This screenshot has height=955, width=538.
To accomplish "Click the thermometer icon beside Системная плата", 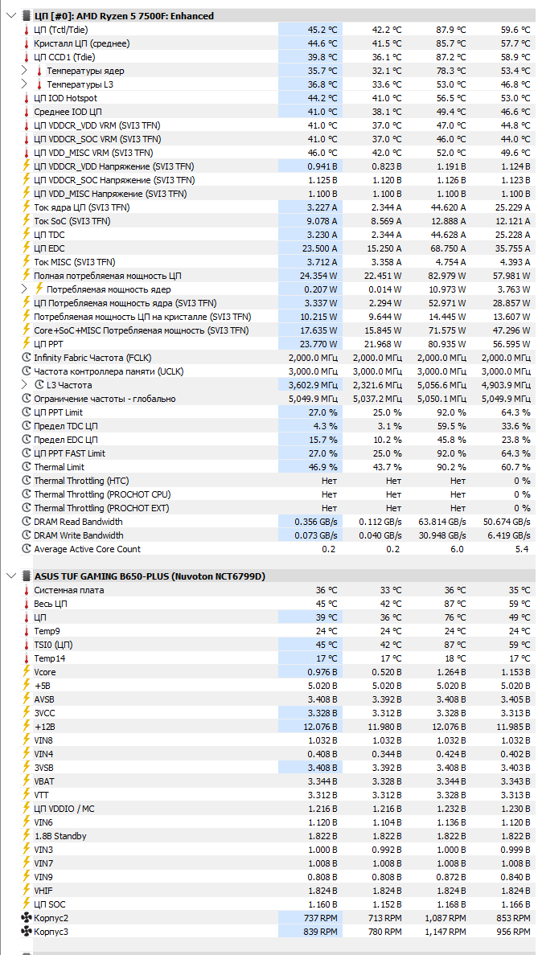I will 27,590.
